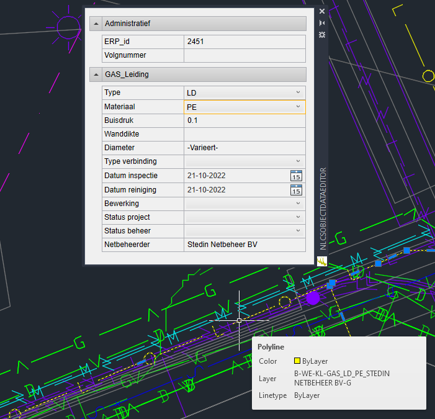Open calendar picker for Datum reiniging
This screenshot has height=419, width=435.
pos(296,190)
